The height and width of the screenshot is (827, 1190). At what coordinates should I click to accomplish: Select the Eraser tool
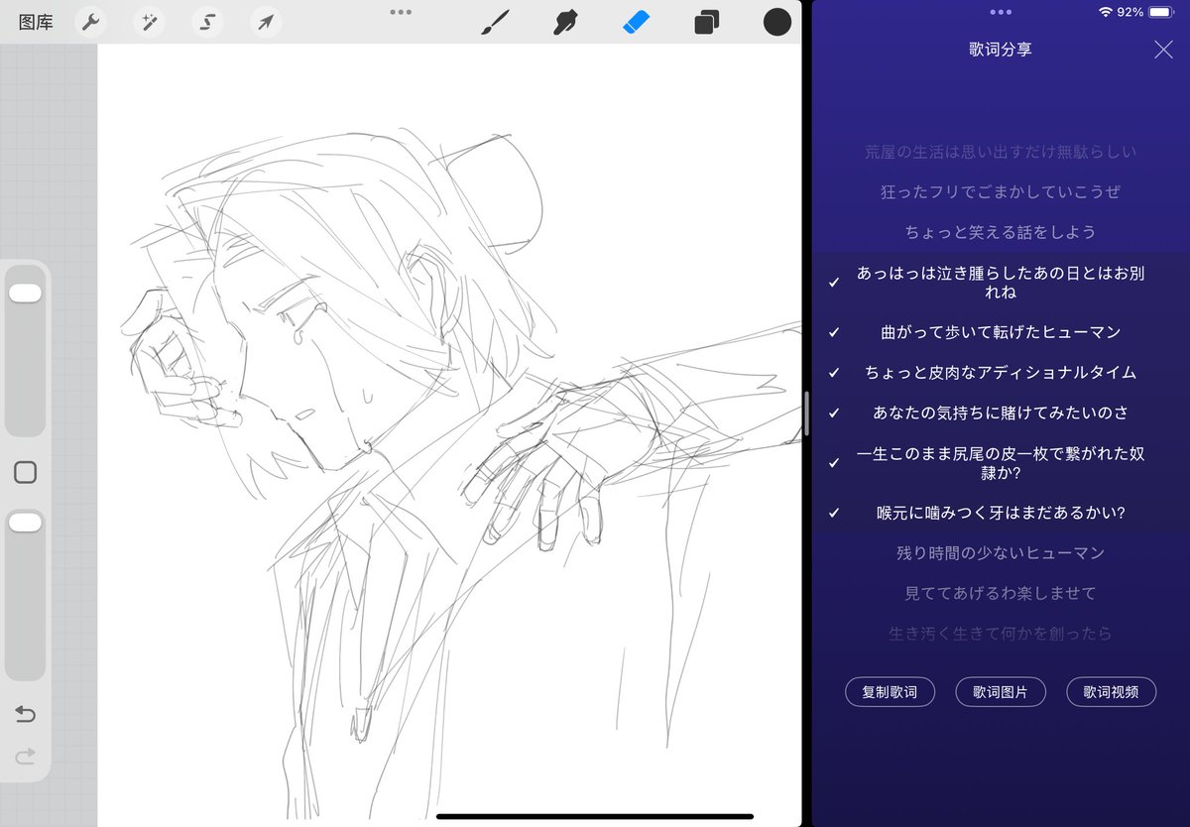click(636, 21)
